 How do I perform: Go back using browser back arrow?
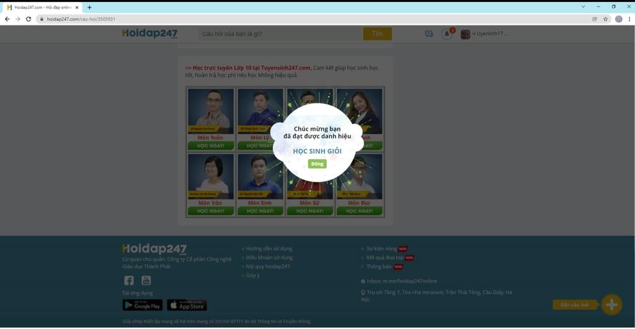[7, 19]
